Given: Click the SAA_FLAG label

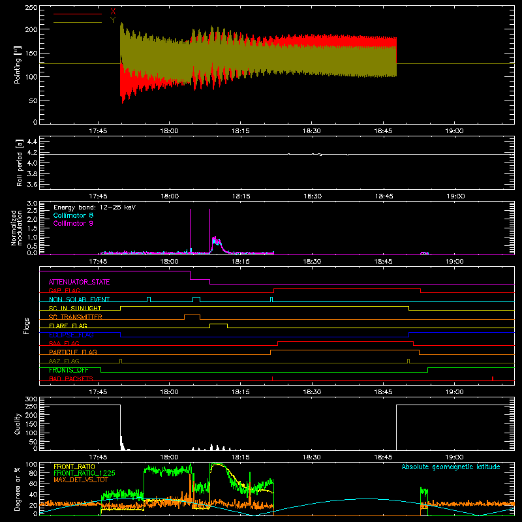Looking at the screenshot, I should tap(64, 344).
